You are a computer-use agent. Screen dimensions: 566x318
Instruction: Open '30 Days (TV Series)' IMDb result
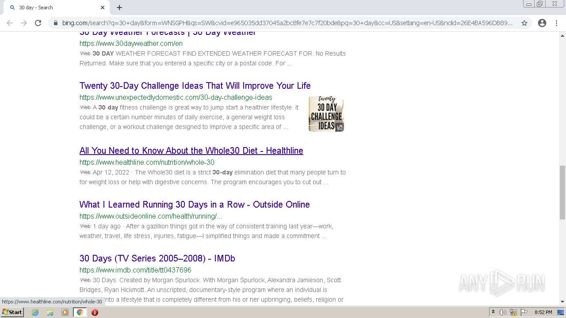point(157,258)
